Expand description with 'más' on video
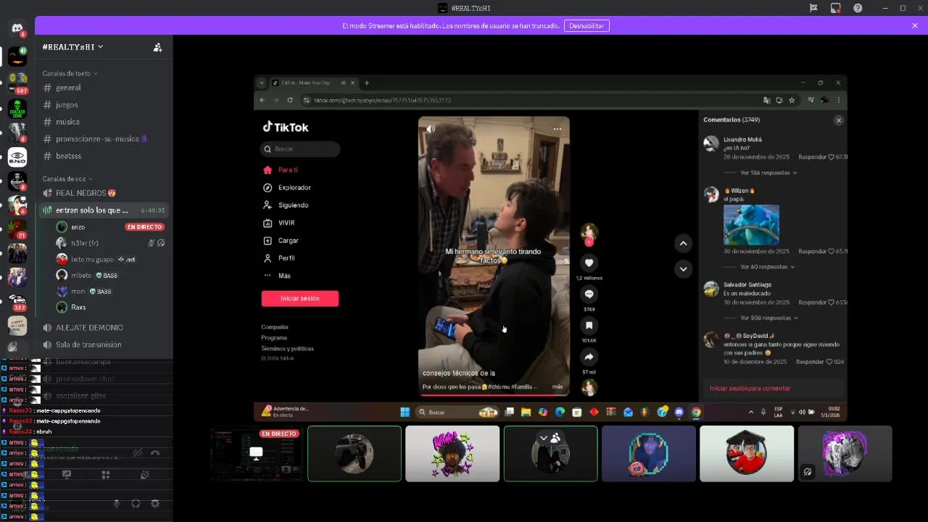Screen dimensions: 928x522 (x=557, y=387)
